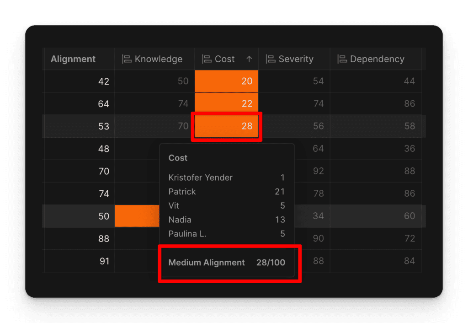Click the bar chart icon beside Severity
468x323 pixels.
coord(271,59)
